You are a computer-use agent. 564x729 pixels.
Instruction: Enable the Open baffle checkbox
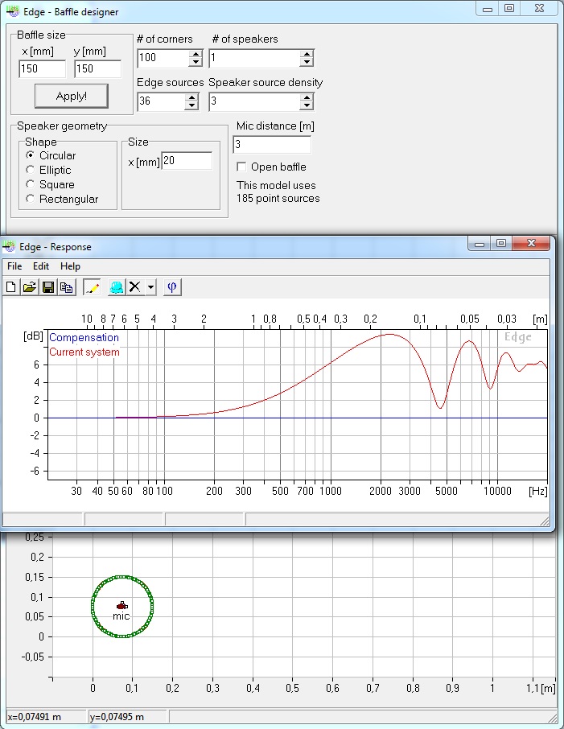tap(241, 167)
